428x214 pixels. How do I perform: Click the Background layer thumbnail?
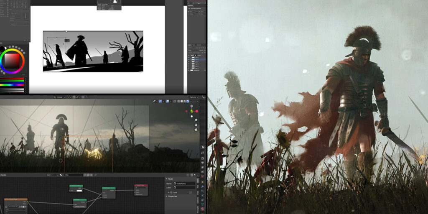(x=192, y=70)
